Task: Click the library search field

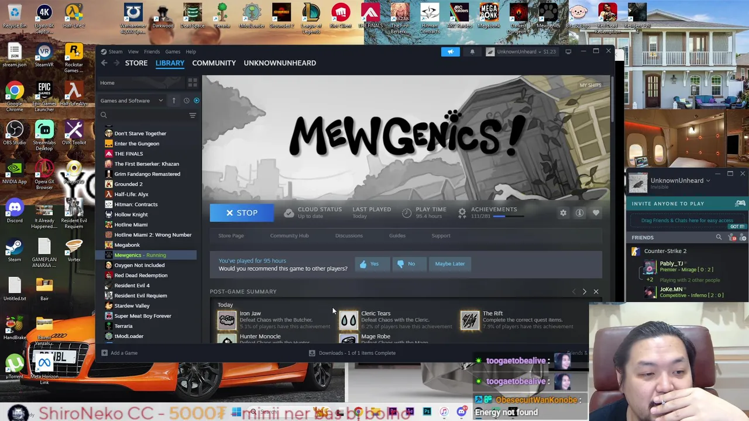Action: pyautogui.click(x=143, y=115)
